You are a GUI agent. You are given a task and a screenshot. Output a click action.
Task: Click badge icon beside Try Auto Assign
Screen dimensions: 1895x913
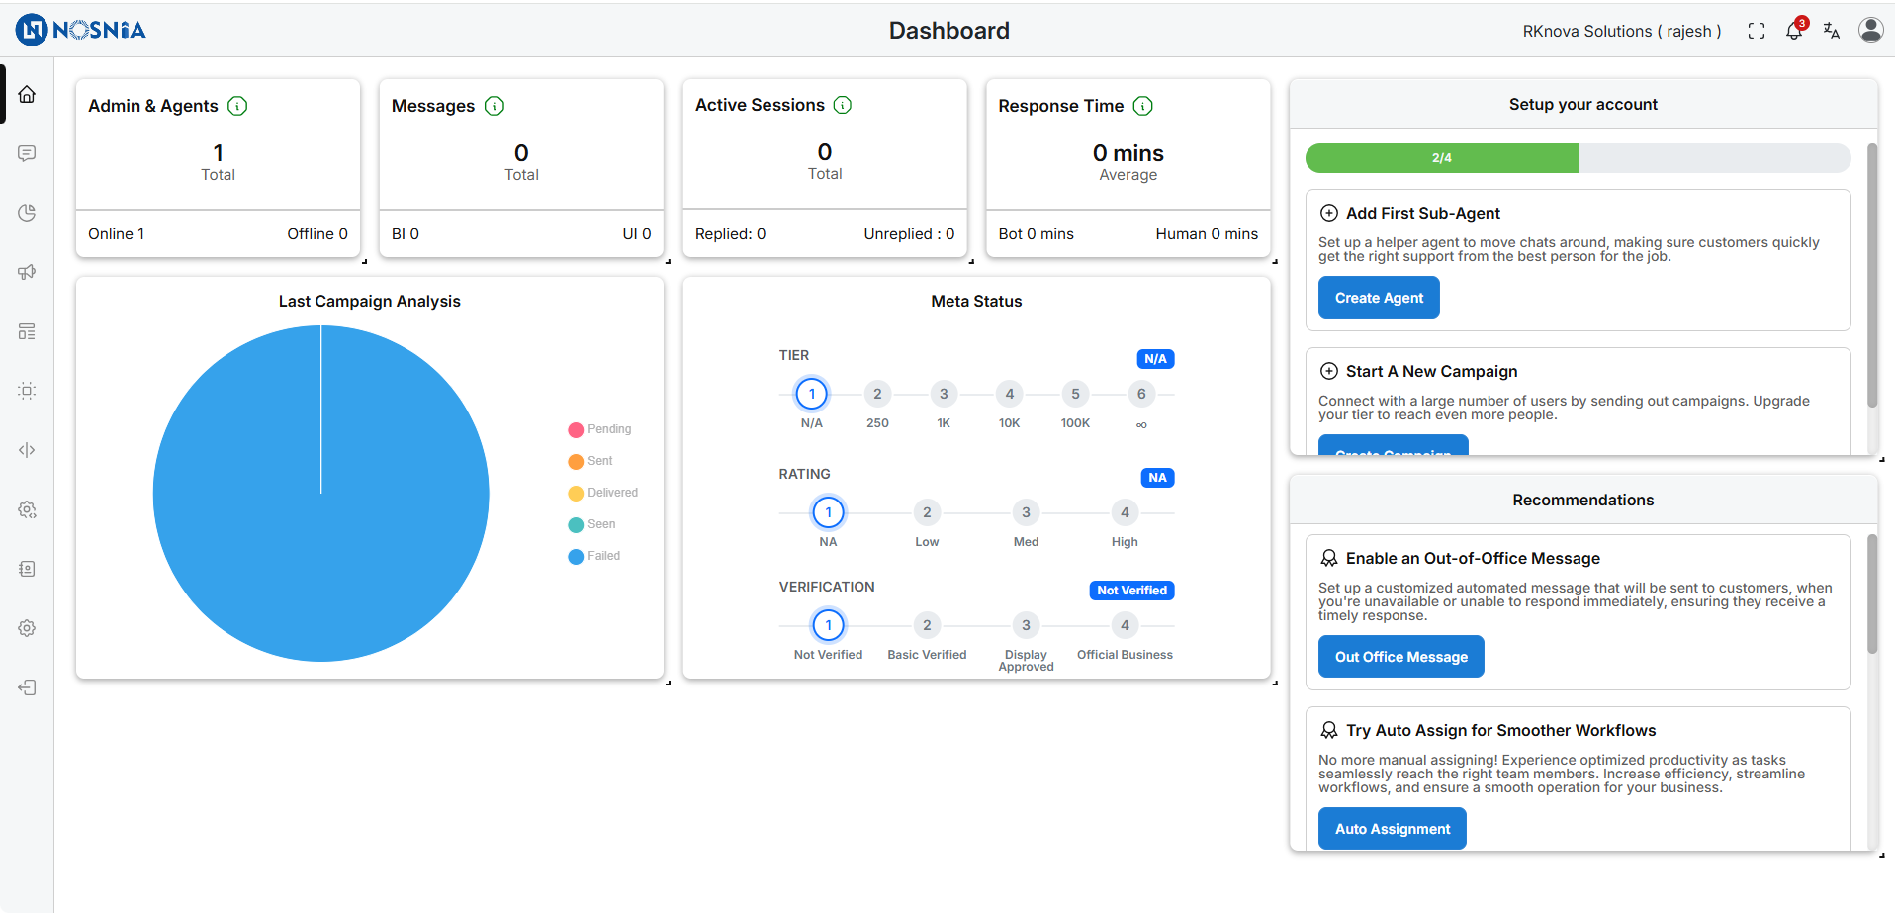pyautogui.click(x=1329, y=730)
